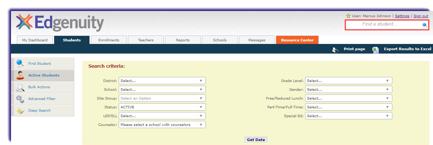
Task: Open the Grade Level dropdown
Action: (348, 81)
